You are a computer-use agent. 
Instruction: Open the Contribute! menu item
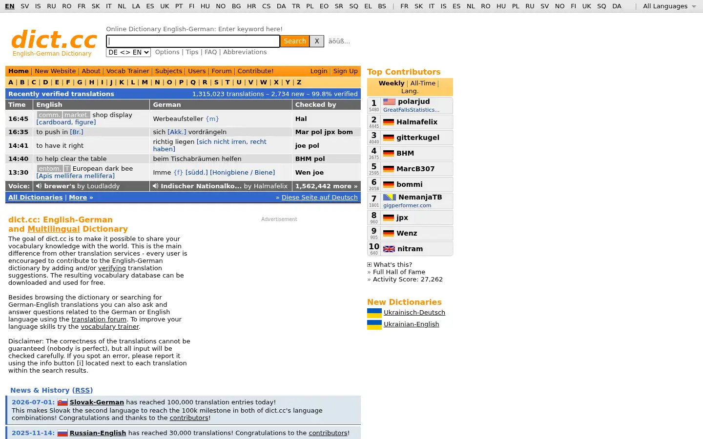255,71
